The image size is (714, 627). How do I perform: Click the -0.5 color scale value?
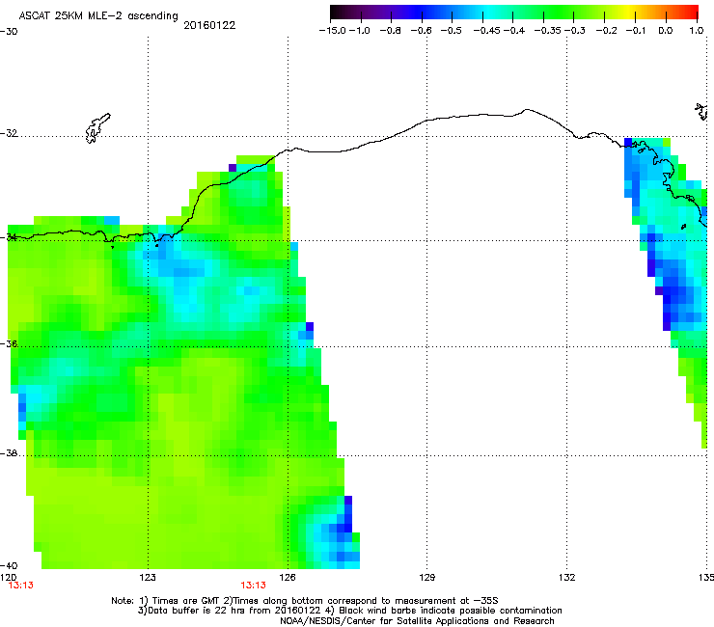451,31
